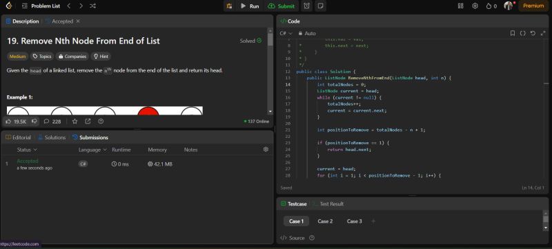Open the notes sticky icon in top bar

pyautogui.click(x=320, y=6)
